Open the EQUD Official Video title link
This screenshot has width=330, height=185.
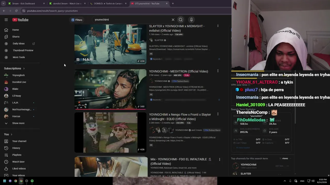(x=180, y=117)
